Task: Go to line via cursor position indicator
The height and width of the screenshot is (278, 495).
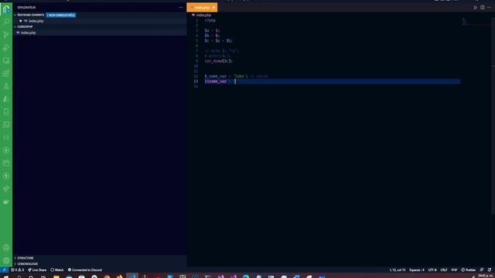Action: pyautogui.click(x=398, y=270)
